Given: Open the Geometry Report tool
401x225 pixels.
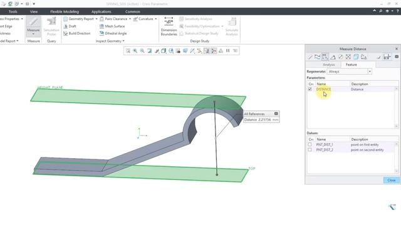Looking at the screenshot, I should (78, 19).
